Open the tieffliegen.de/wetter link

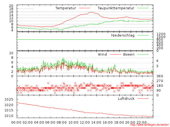(150, 125)
